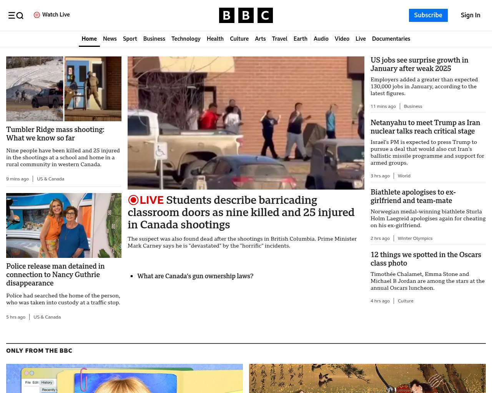Open 'What are Canada's gun ownership laws?' link
492x393 pixels.
tap(195, 276)
